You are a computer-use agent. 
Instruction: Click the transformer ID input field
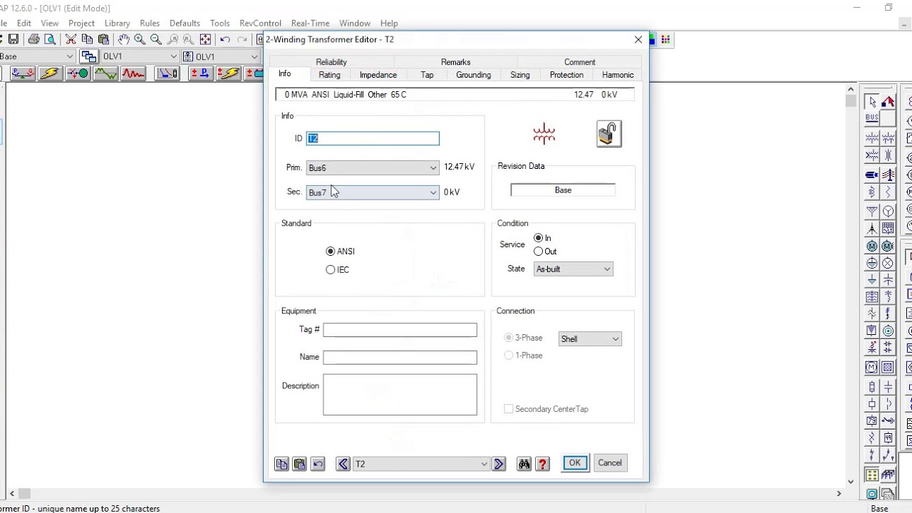[x=373, y=138]
